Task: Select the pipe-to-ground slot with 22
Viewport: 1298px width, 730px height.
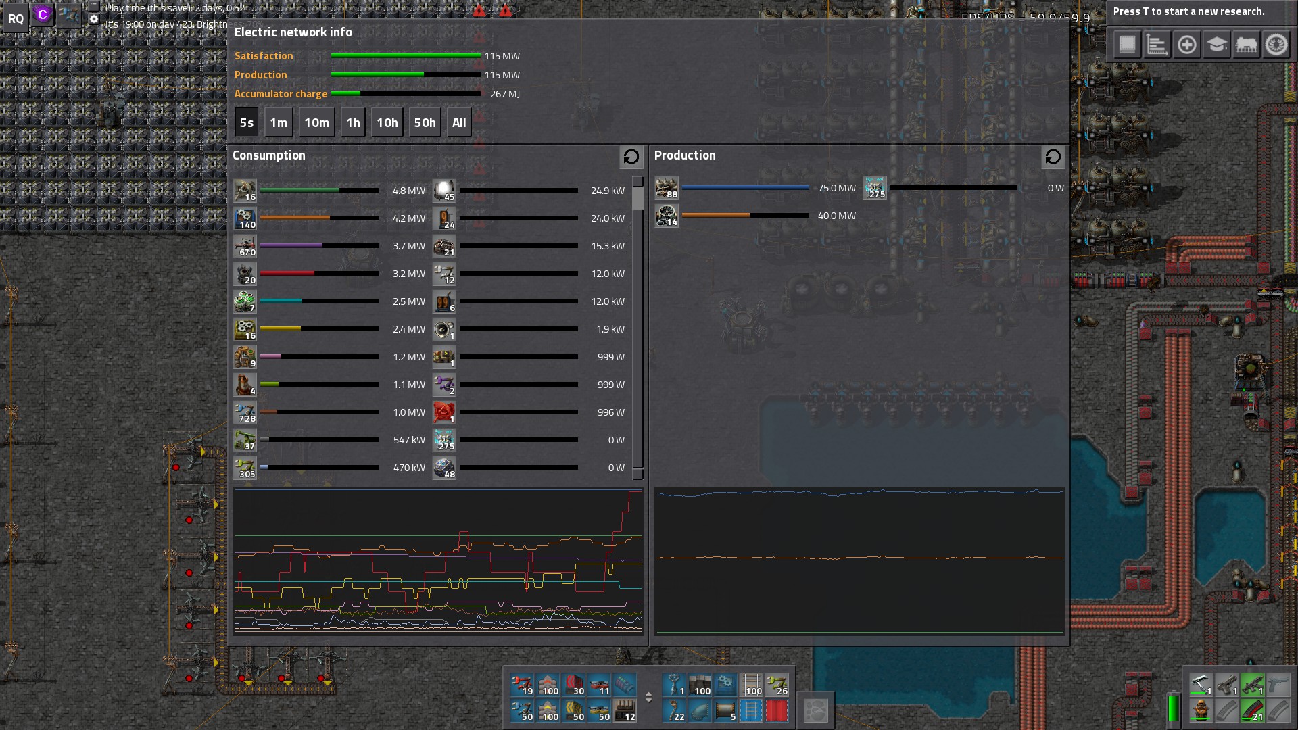Action: [673, 710]
